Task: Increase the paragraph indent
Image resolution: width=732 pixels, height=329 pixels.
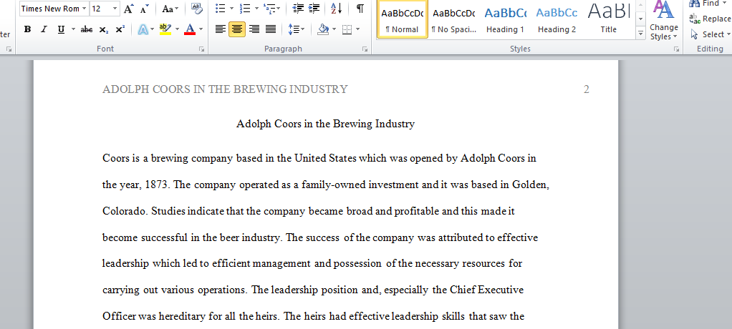Action: pos(314,9)
